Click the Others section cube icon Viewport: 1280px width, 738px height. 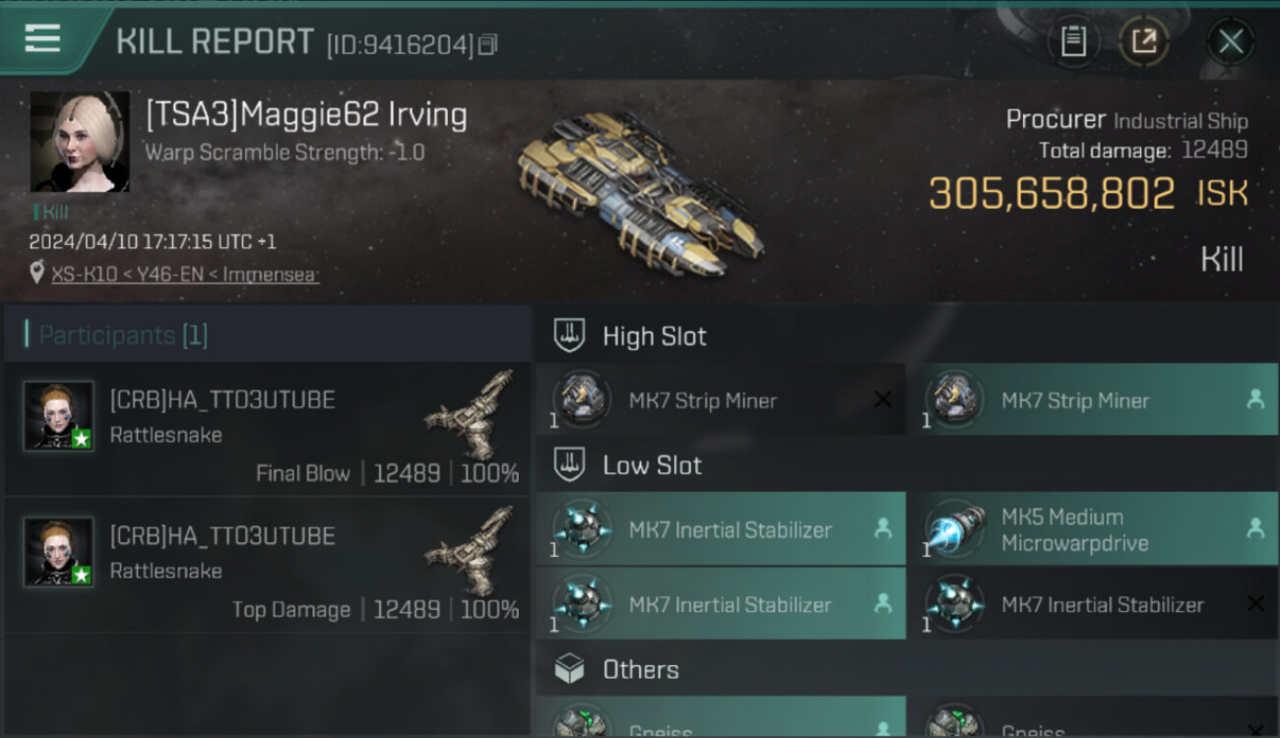(569, 670)
